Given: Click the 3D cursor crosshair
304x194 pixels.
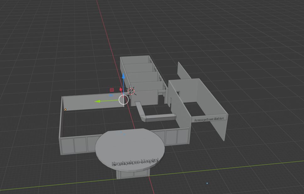Looking at the screenshot, I should (x=131, y=91).
